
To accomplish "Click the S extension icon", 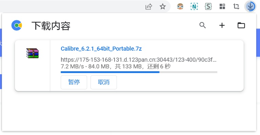I will click(x=208, y=6).
